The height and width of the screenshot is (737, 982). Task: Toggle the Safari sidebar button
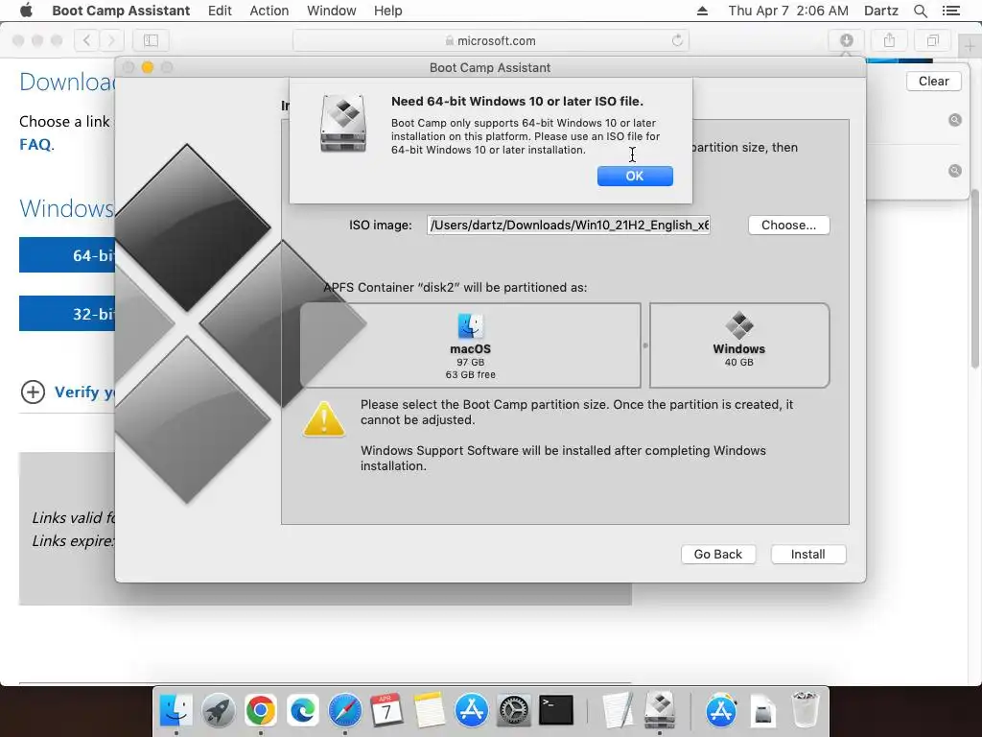point(151,40)
